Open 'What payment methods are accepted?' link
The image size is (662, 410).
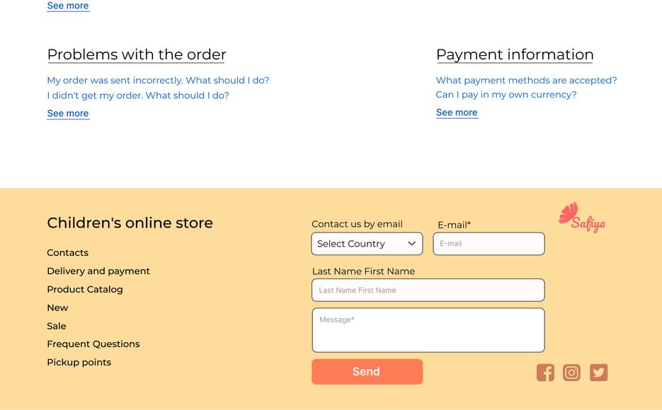click(x=526, y=80)
